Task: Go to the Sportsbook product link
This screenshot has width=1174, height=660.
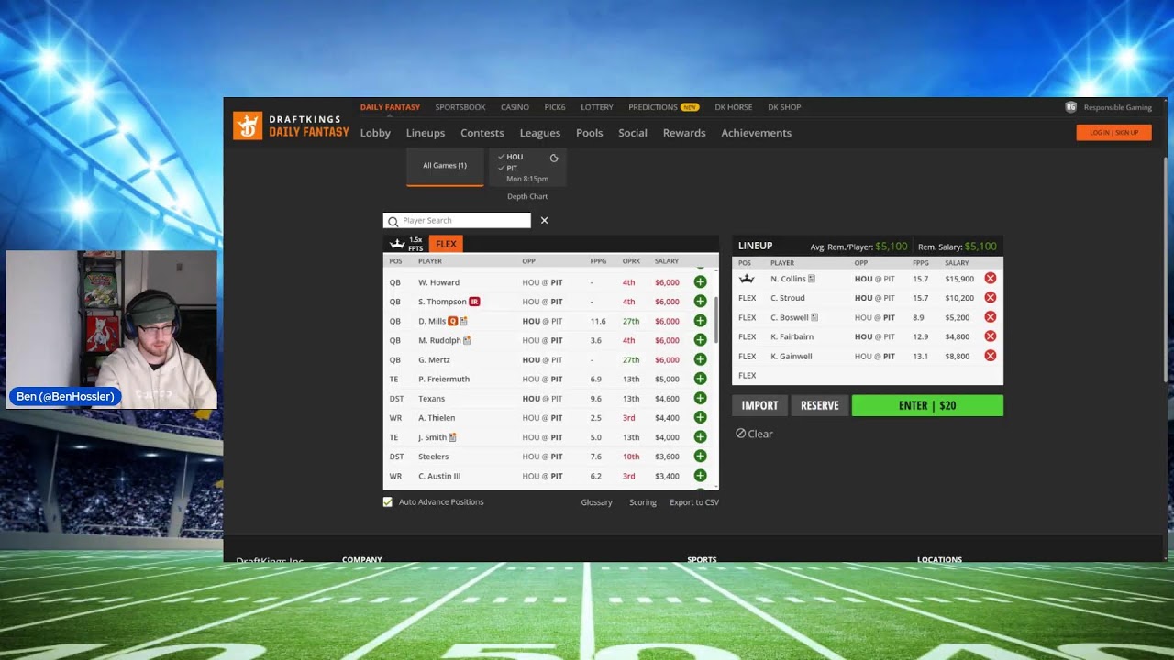Action: tap(460, 107)
